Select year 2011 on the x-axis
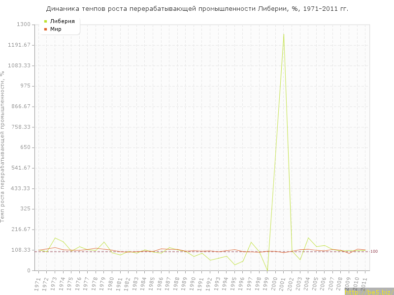Screen dimensions: 394x295 point(365,283)
